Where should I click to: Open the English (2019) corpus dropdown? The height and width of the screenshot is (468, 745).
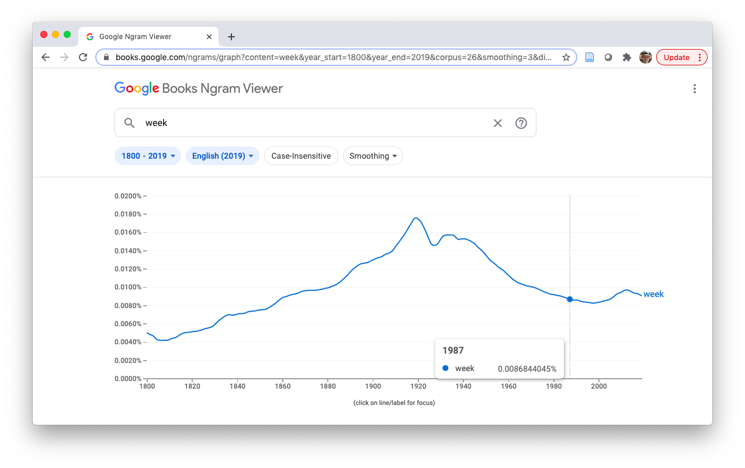223,156
